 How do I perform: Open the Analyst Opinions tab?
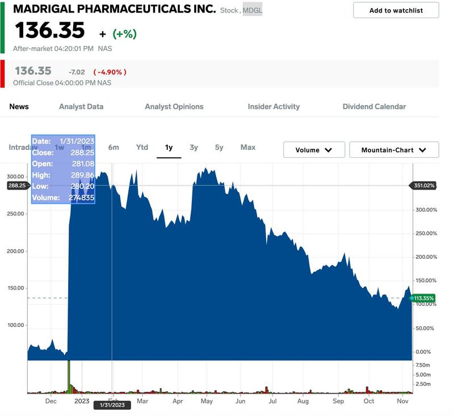point(174,107)
